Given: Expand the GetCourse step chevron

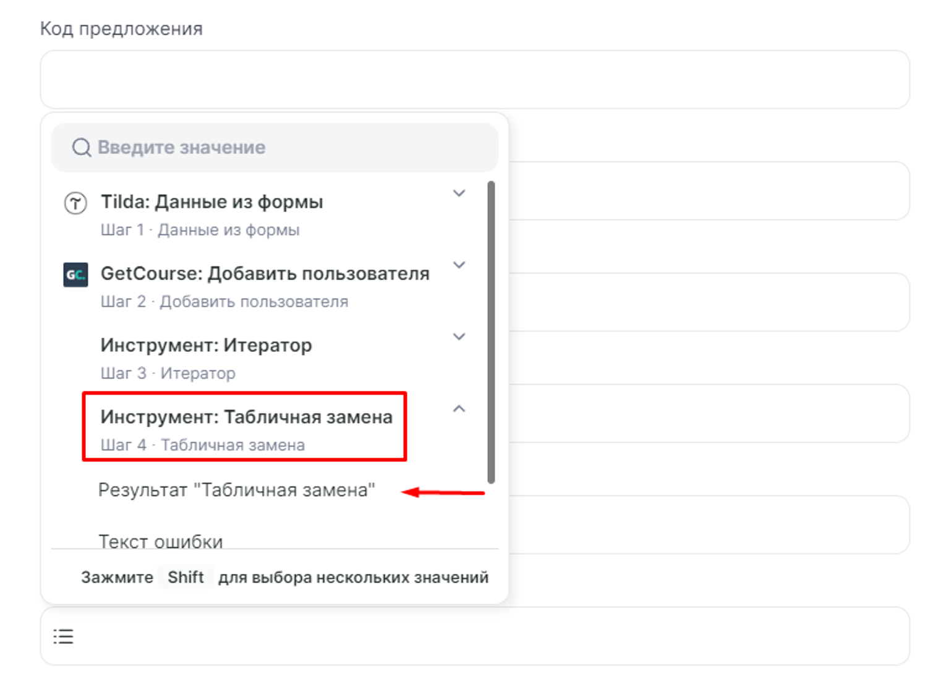Looking at the screenshot, I should pyautogui.click(x=459, y=265).
